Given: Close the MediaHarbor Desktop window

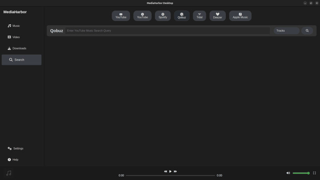Looking at the screenshot, I should point(317,3).
